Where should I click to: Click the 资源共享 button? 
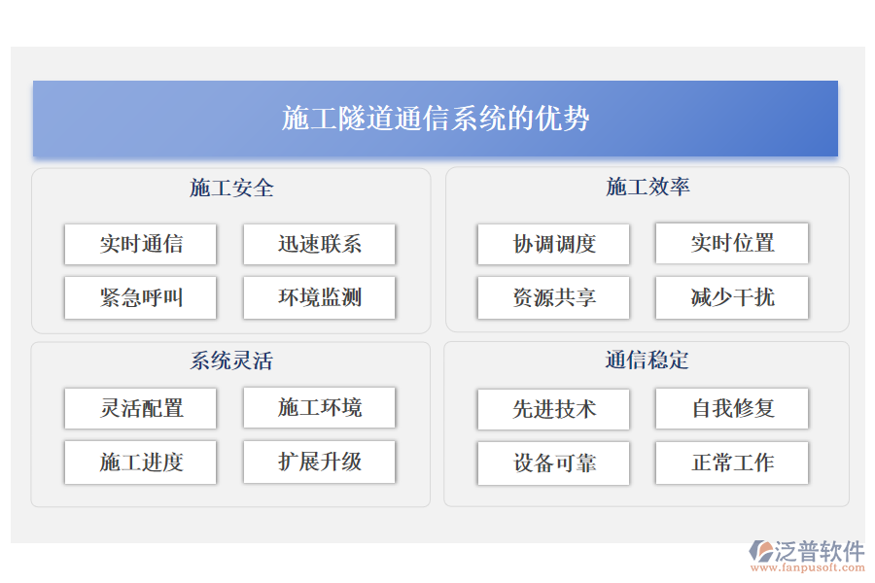pos(551,298)
